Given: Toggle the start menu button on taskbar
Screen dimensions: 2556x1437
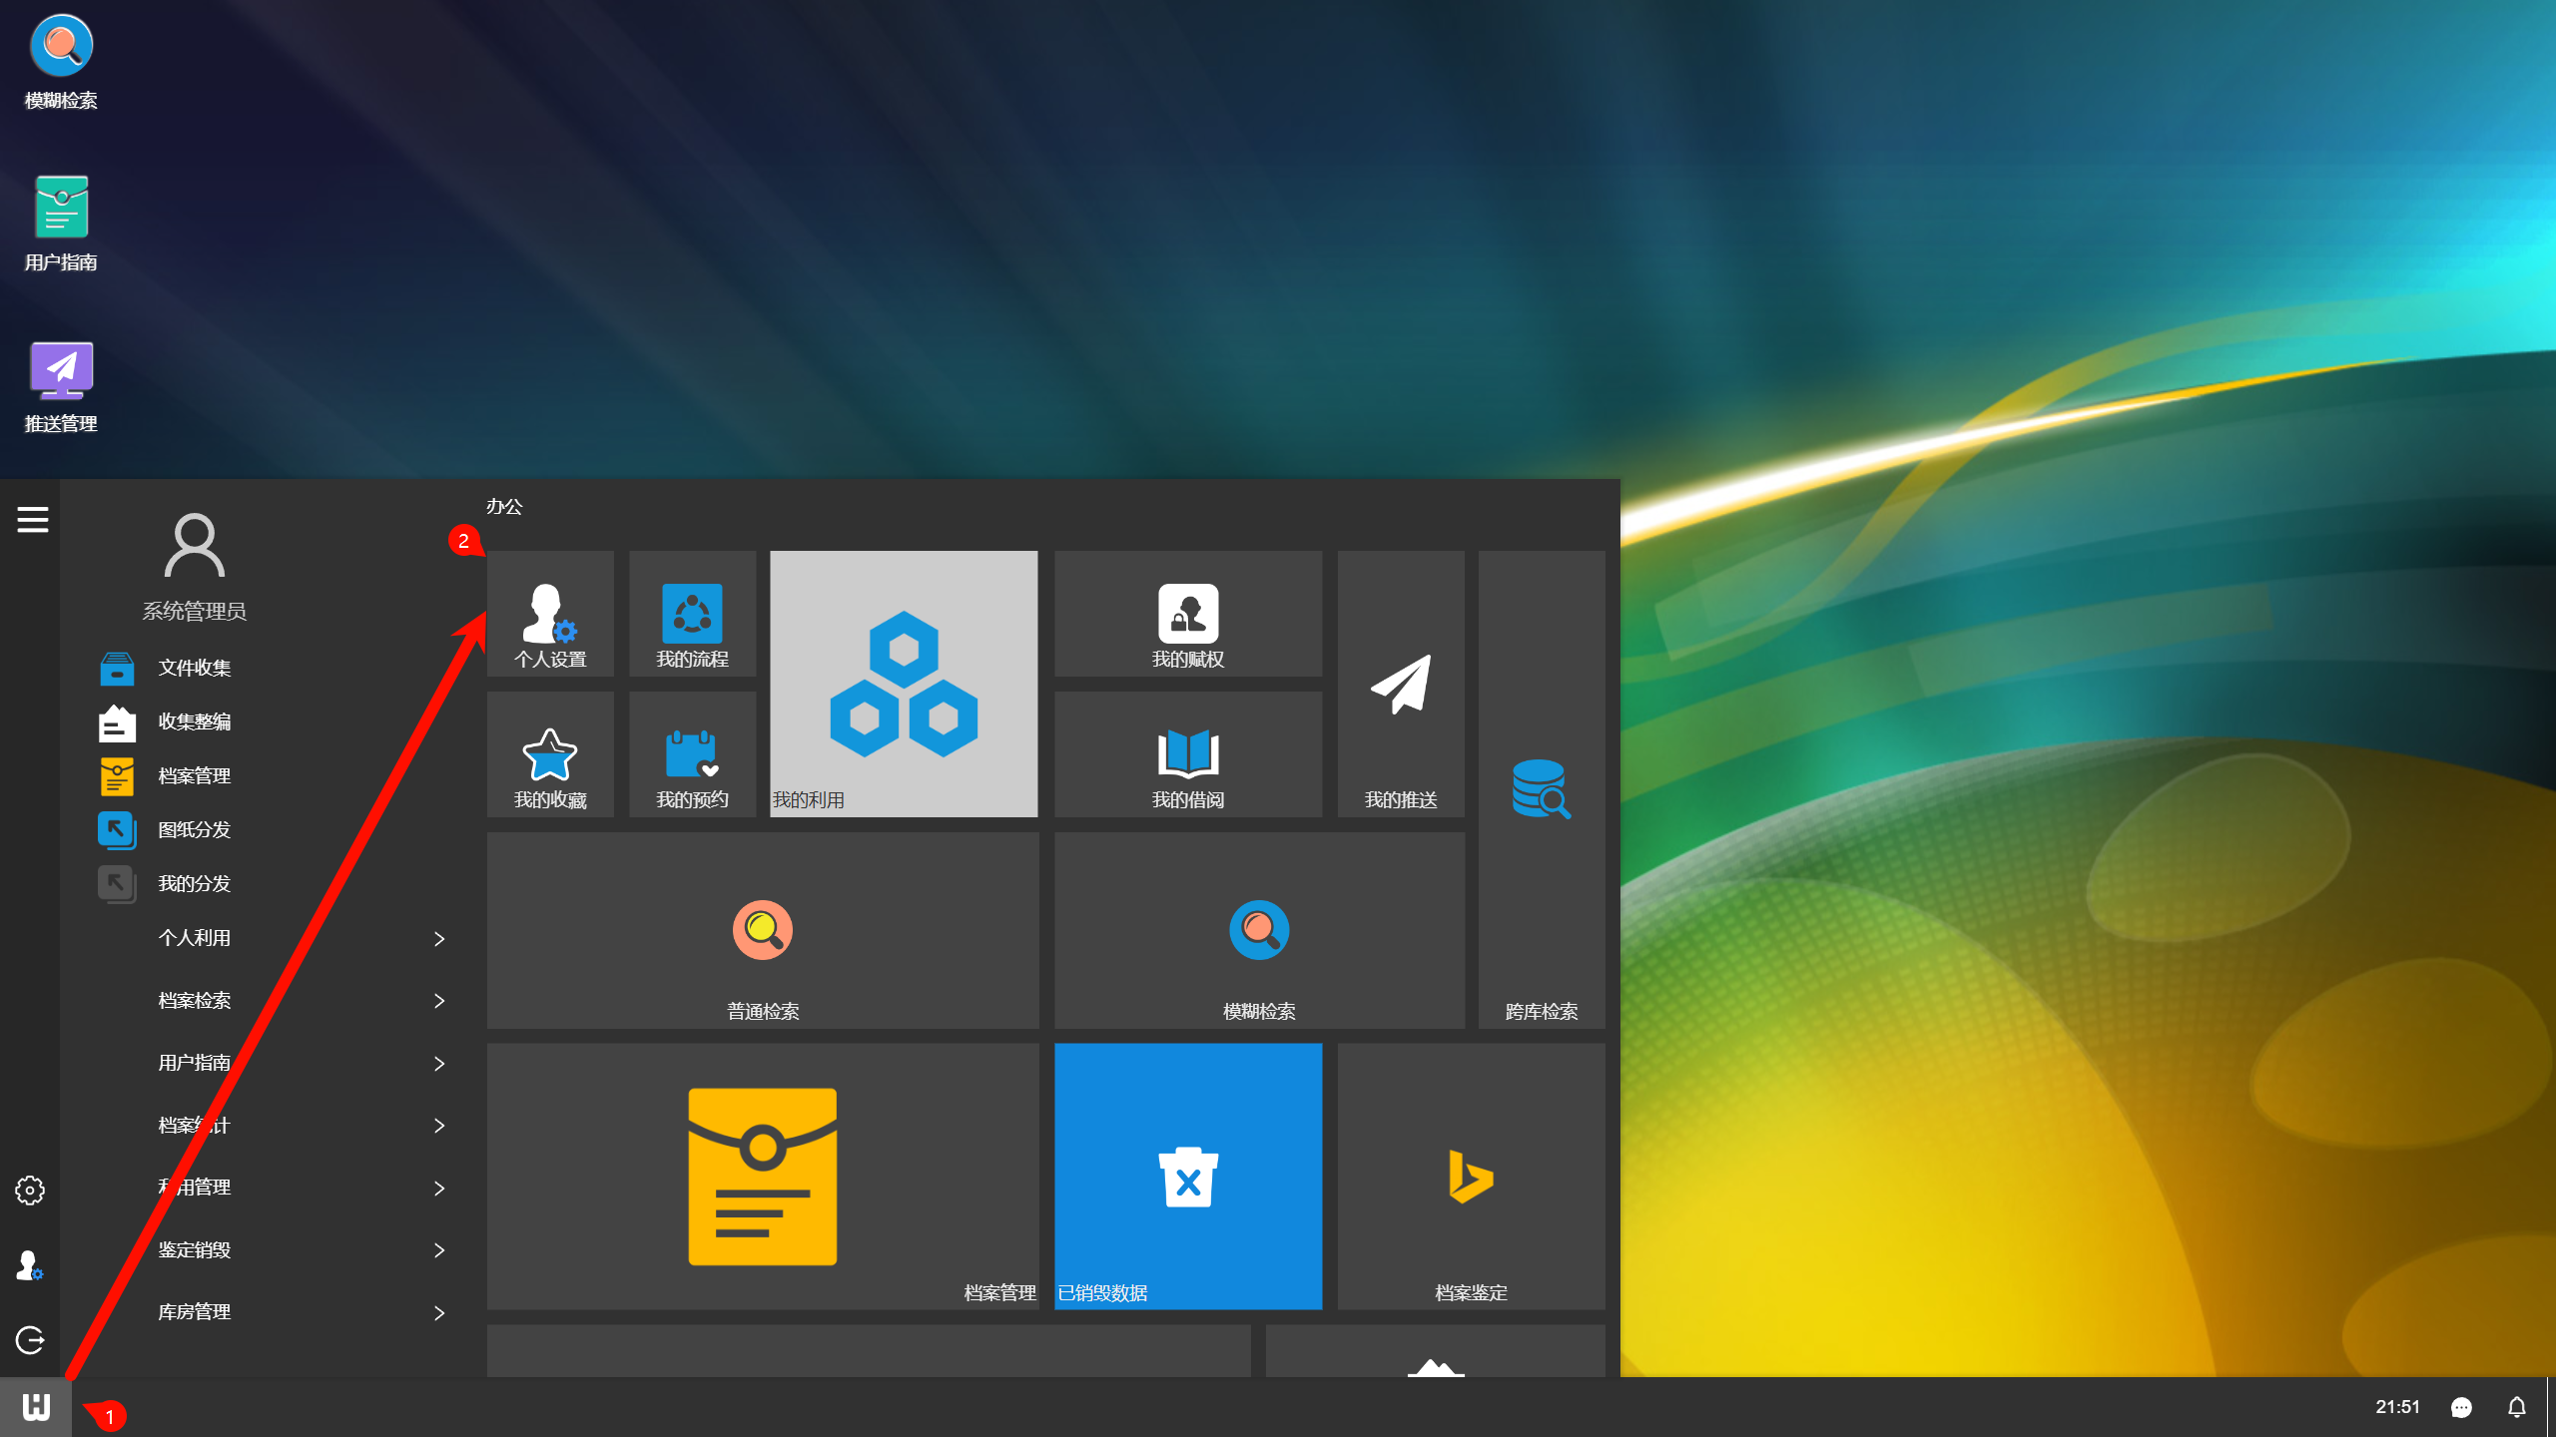Looking at the screenshot, I should 36,1407.
